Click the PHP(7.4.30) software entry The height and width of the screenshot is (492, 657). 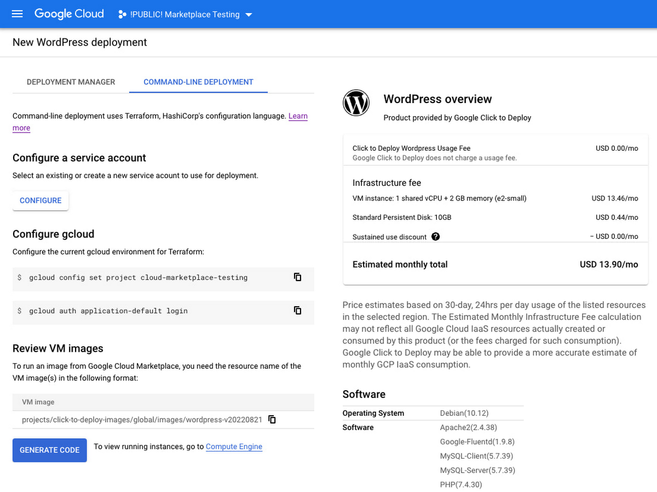pyautogui.click(x=461, y=484)
